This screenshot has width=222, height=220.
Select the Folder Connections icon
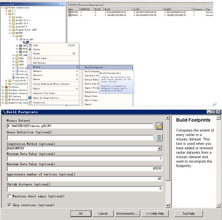6,7
